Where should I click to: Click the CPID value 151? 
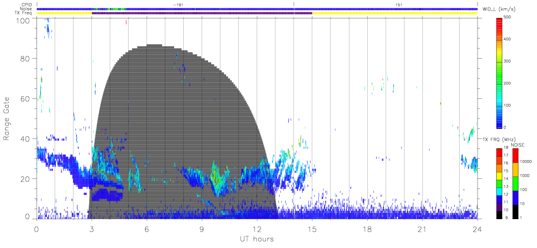coord(399,5)
